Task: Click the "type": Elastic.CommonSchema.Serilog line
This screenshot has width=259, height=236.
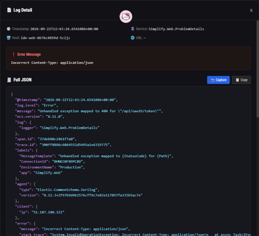Action: [x=59, y=190]
